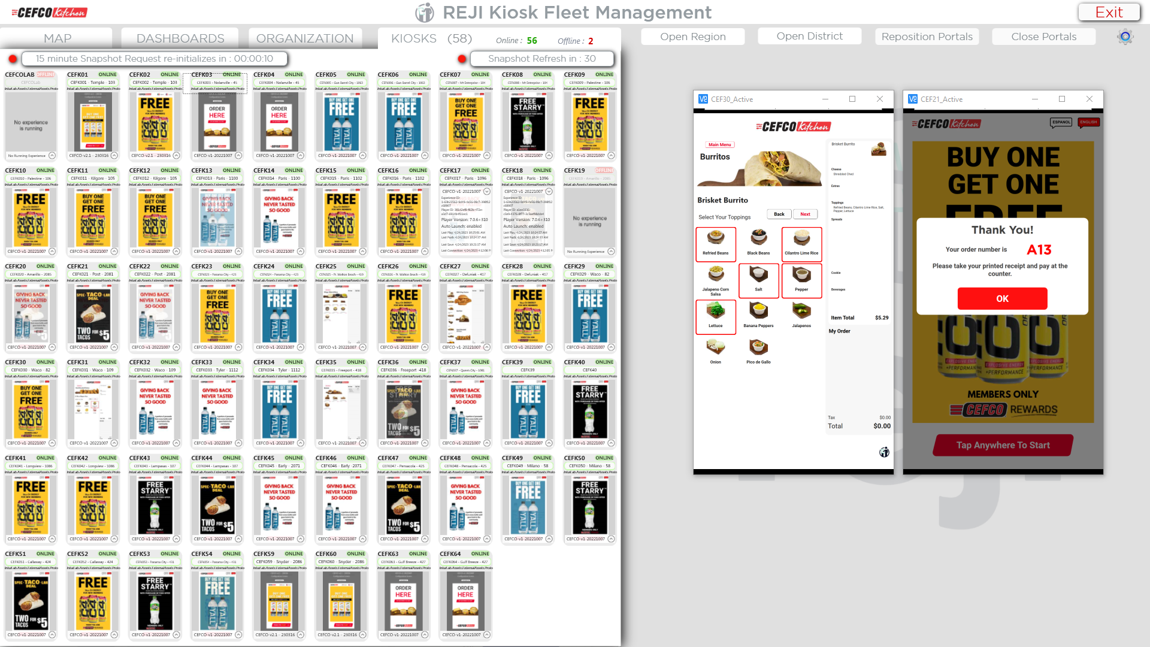Click the red indicator dot beside 15 minute Snapshot Request
The height and width of the screenshot is (647, 1150).
(13, 59)
